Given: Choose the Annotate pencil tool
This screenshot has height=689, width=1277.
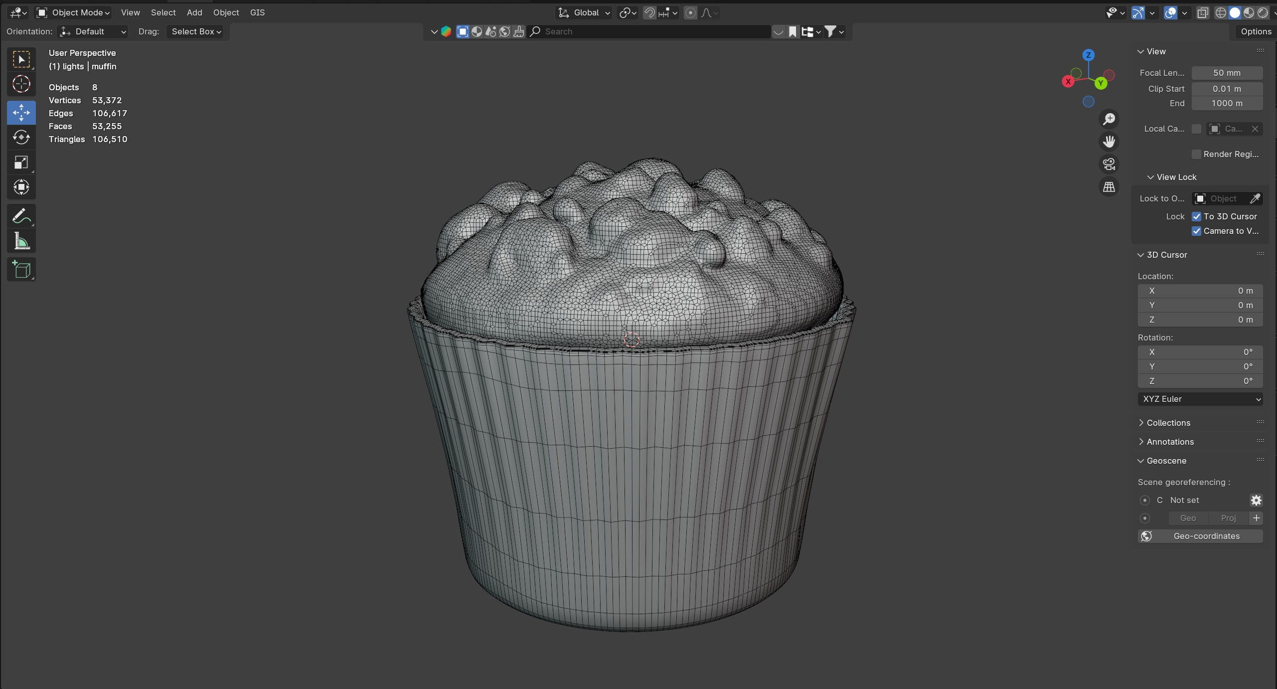Looking at the screenshot, I should coord(21,216).
